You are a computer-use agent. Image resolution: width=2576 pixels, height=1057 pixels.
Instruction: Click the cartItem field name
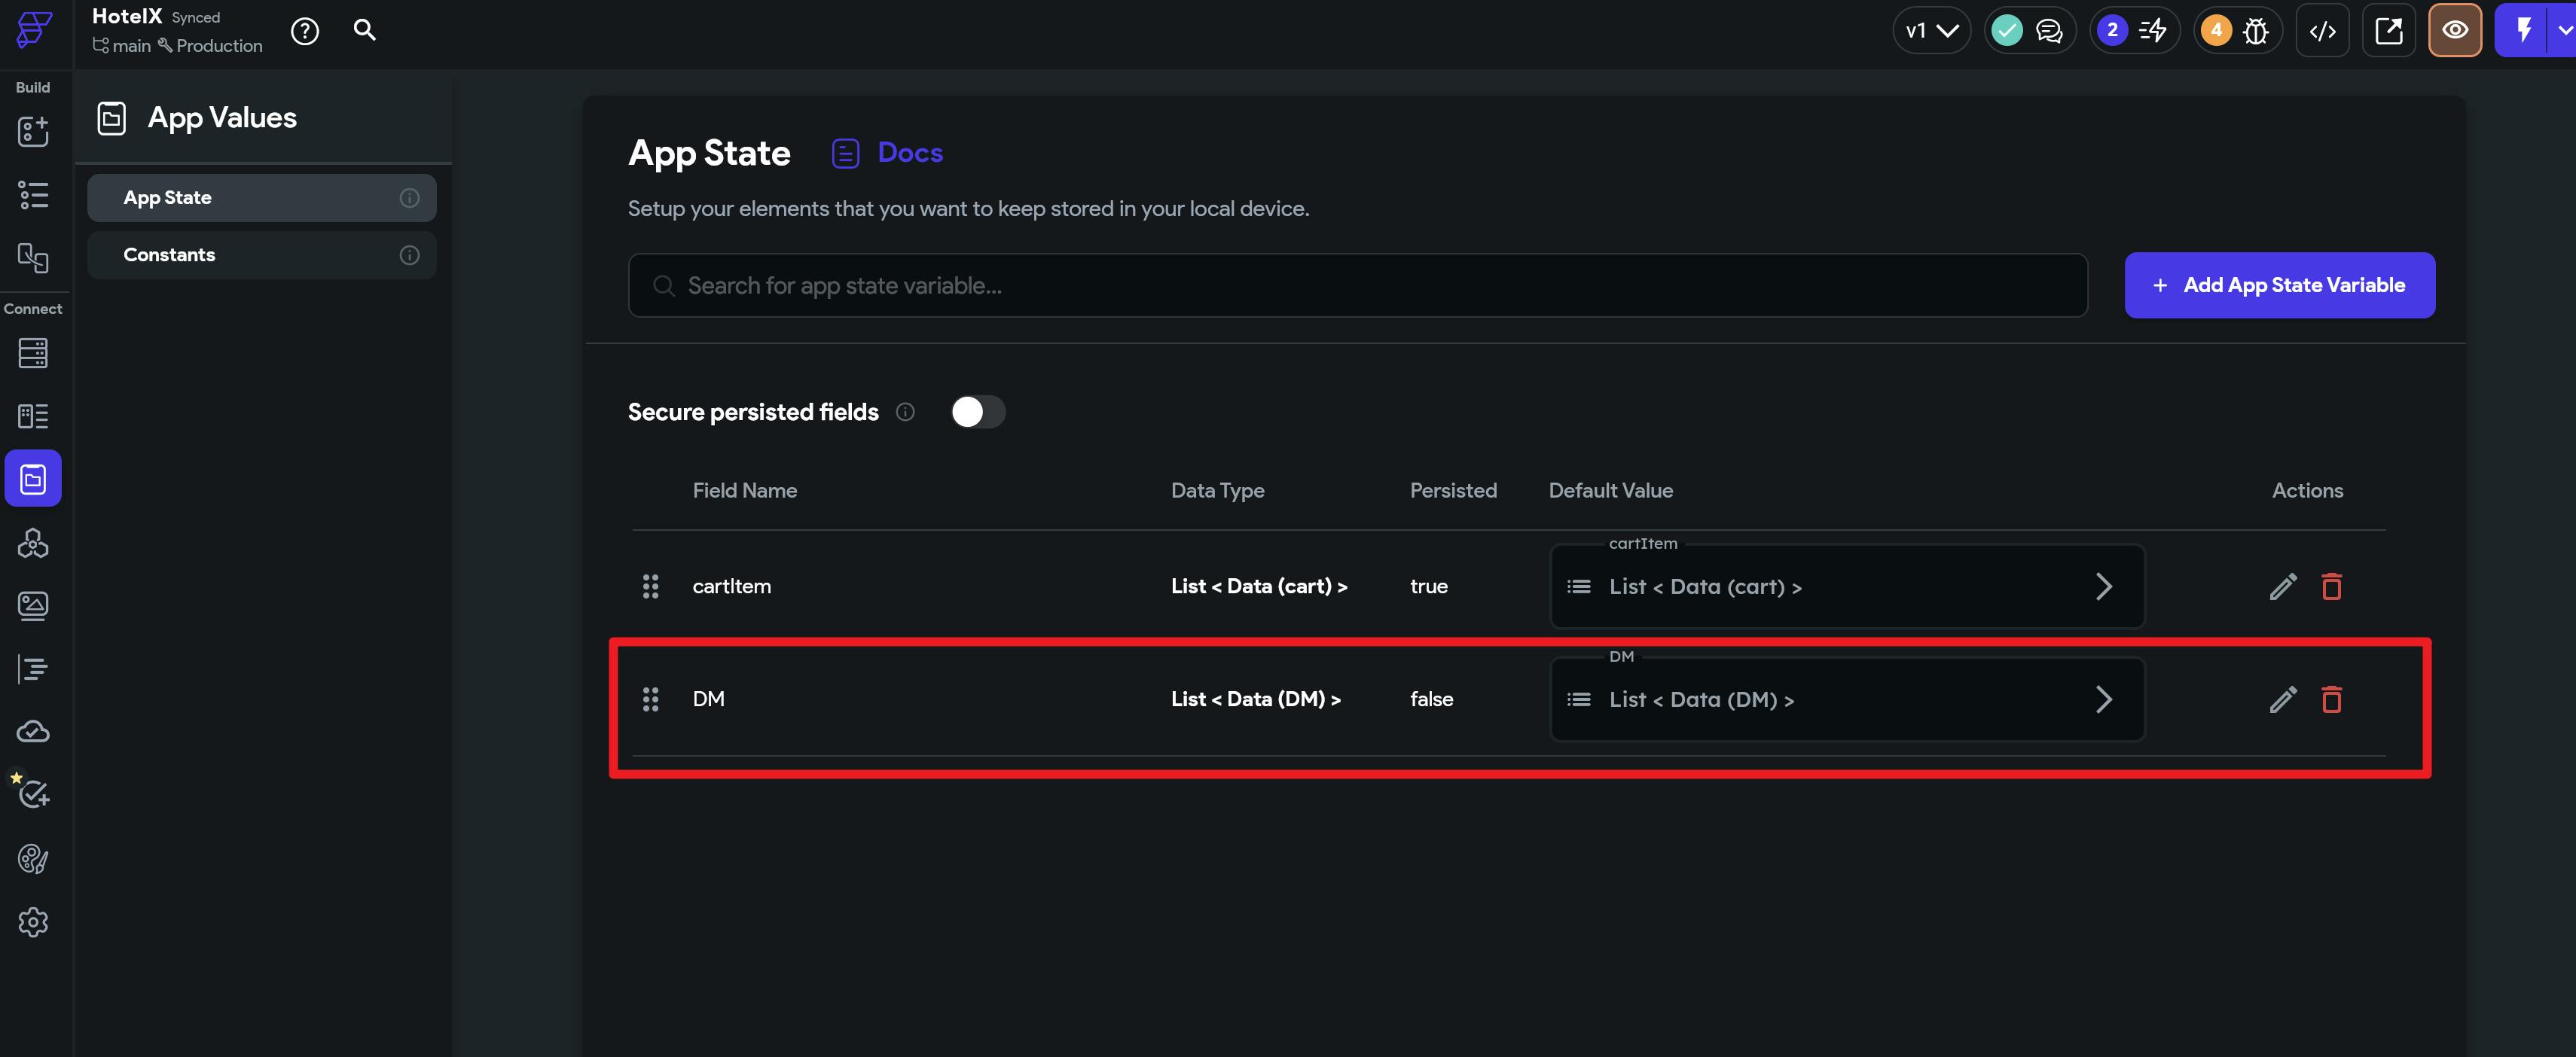[731, 586]
